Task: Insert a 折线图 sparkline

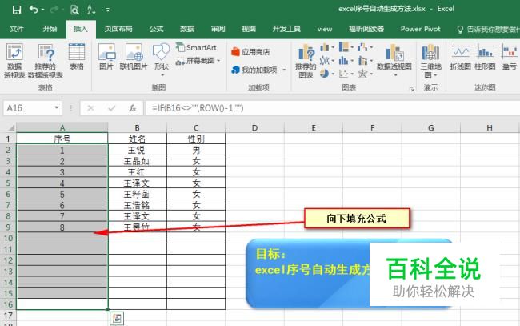Action: (x=460, y=57)
